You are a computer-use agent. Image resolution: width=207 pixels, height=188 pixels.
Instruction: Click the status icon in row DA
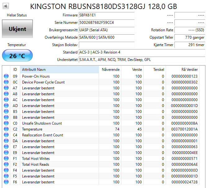click(6, 141)
